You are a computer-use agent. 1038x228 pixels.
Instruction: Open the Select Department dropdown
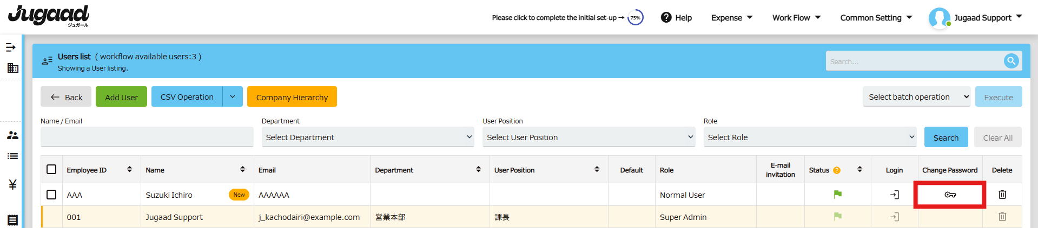click(x=368, y=137)
